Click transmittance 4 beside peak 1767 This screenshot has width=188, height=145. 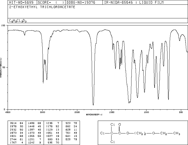point(22,142)
